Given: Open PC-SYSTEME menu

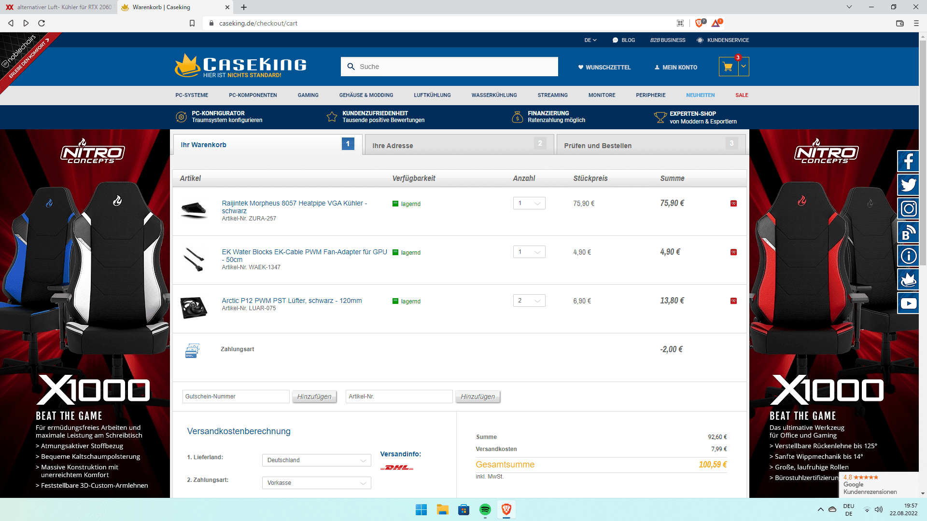Looking at the screenshot, I should (x=192, y=95).
